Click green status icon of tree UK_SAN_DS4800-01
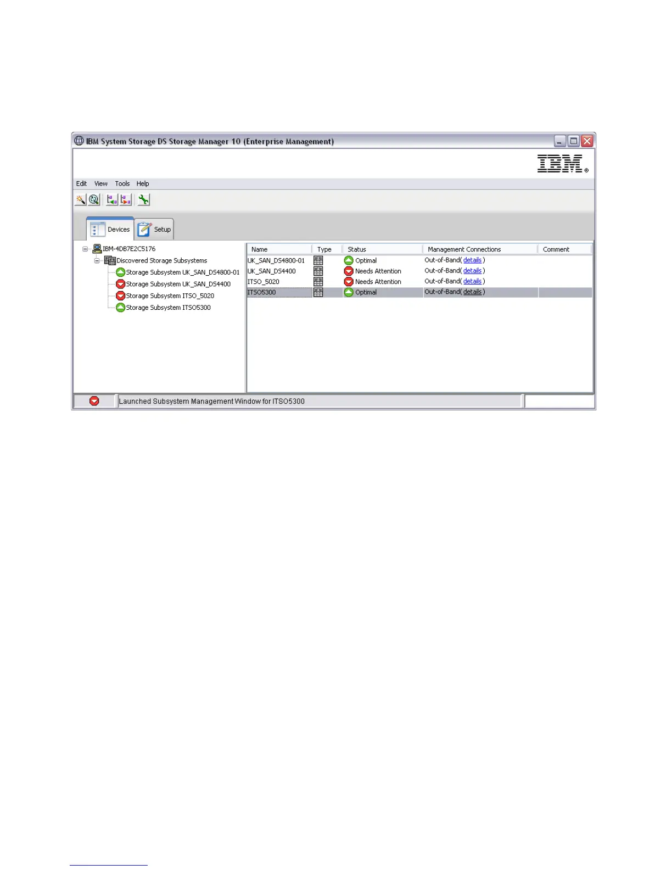This screenshot has width=672, height=870. (121, 272)
